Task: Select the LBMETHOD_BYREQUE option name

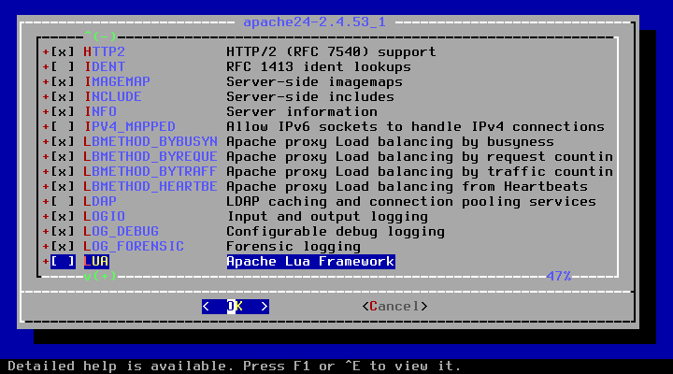Action: point(150,157)
